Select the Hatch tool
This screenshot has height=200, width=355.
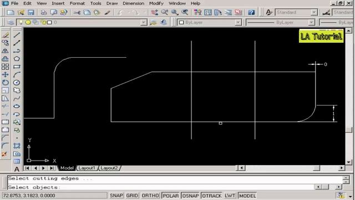pyautogui.click(x=17, y=146)
